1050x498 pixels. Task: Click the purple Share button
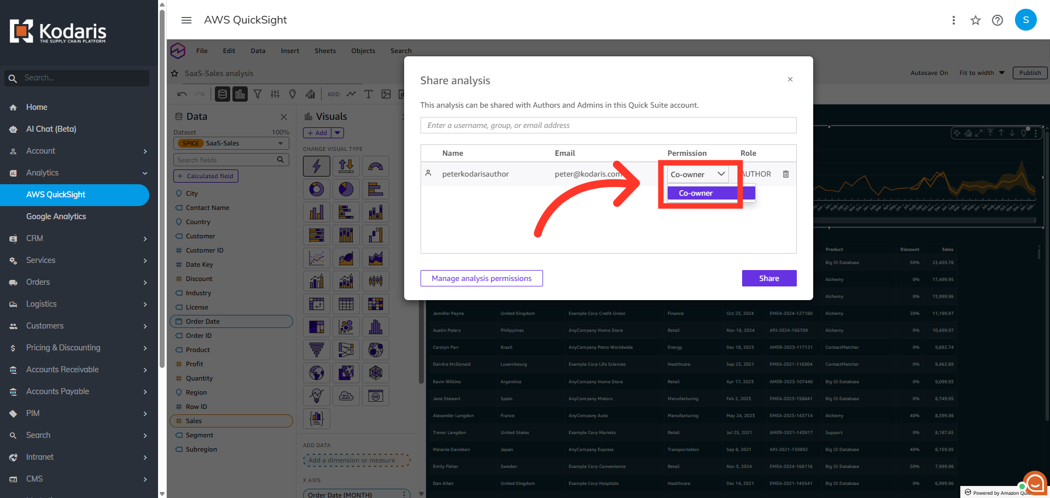tap(769, 278)
